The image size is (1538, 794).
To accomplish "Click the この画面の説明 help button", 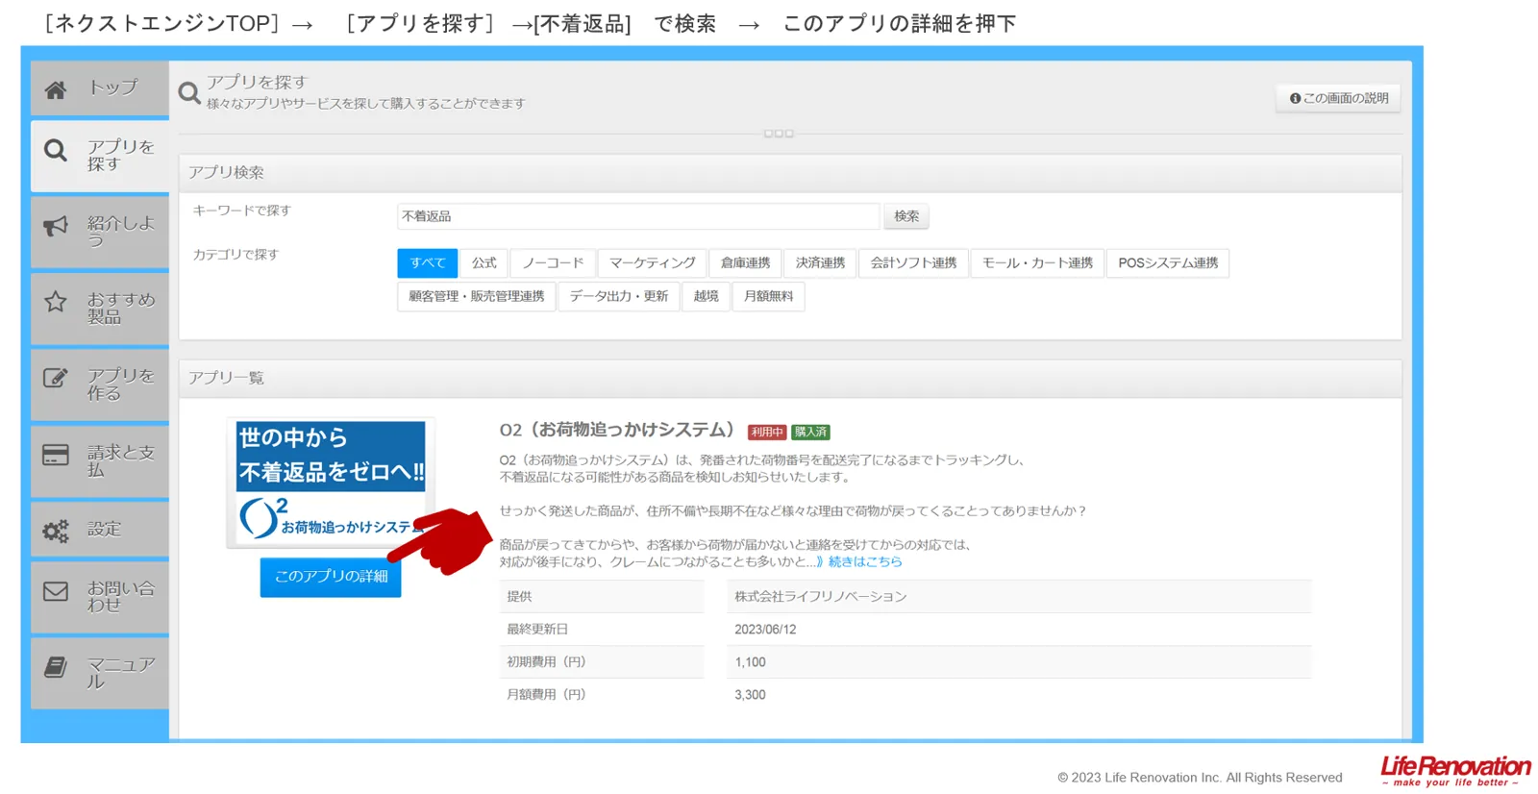I will click(x=1338, y=98).
